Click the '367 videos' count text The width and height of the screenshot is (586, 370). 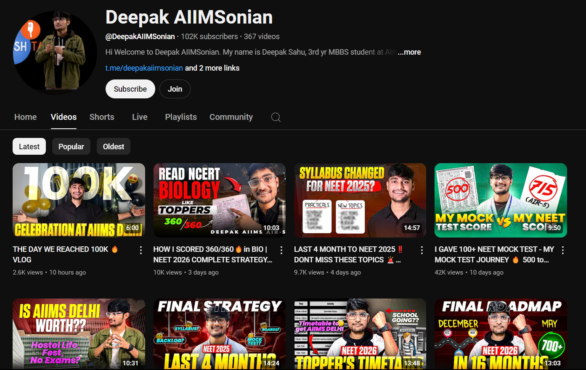(262, 37)
